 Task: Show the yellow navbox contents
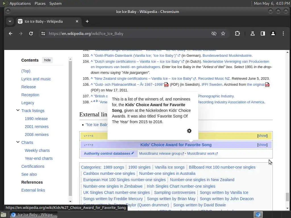point(262,136)
